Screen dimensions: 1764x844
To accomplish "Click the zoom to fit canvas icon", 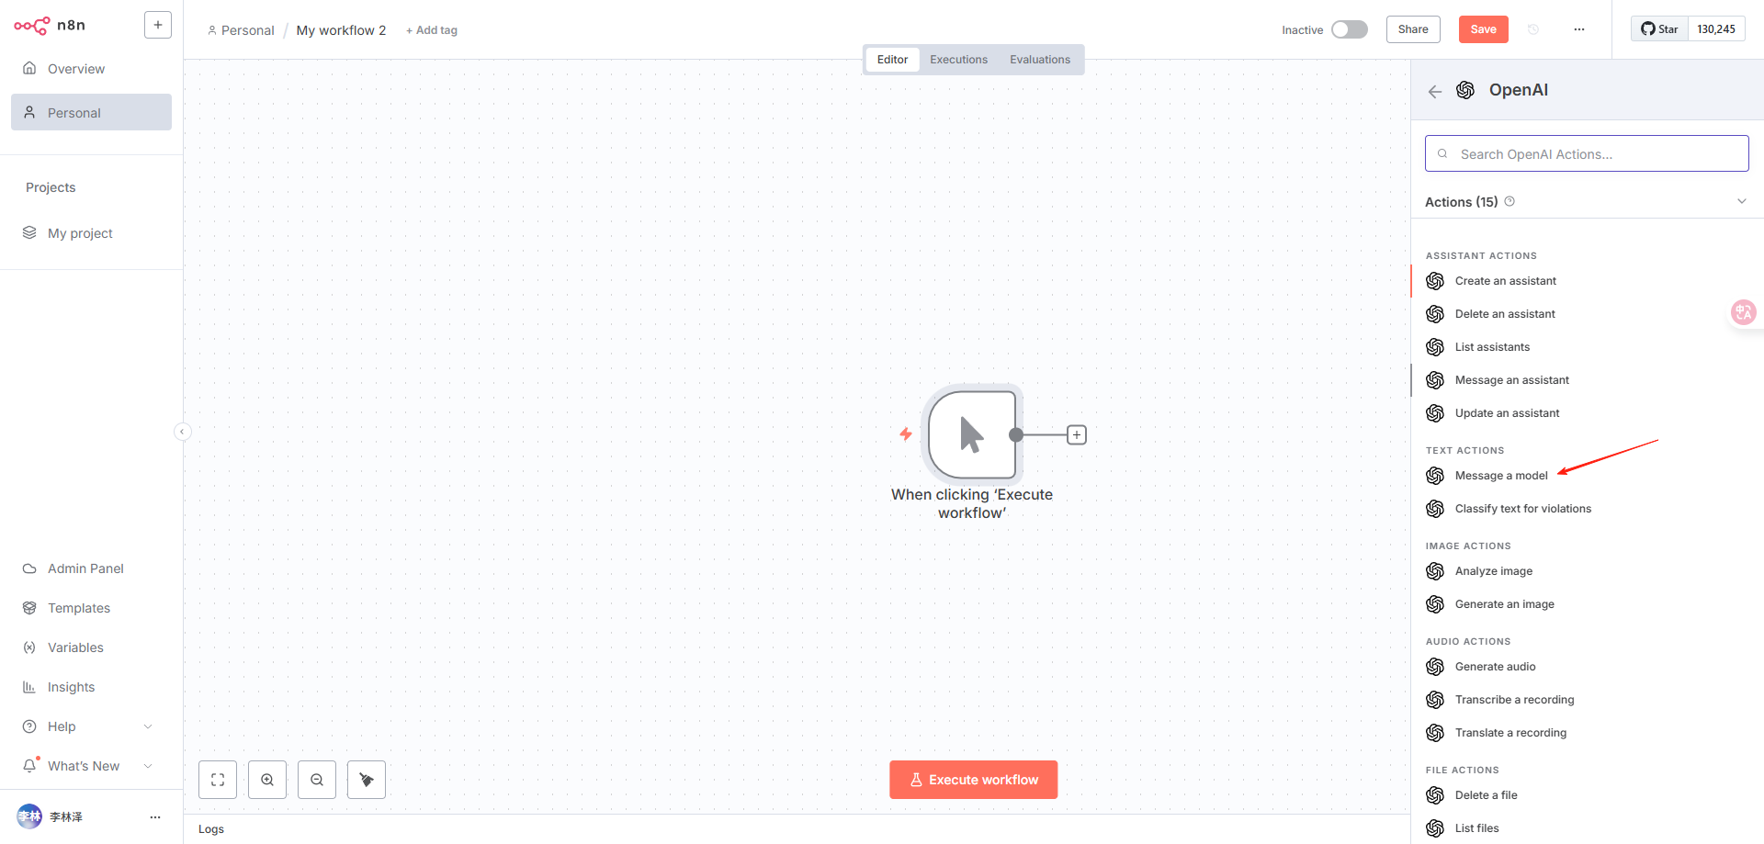I will coord(218,780).
